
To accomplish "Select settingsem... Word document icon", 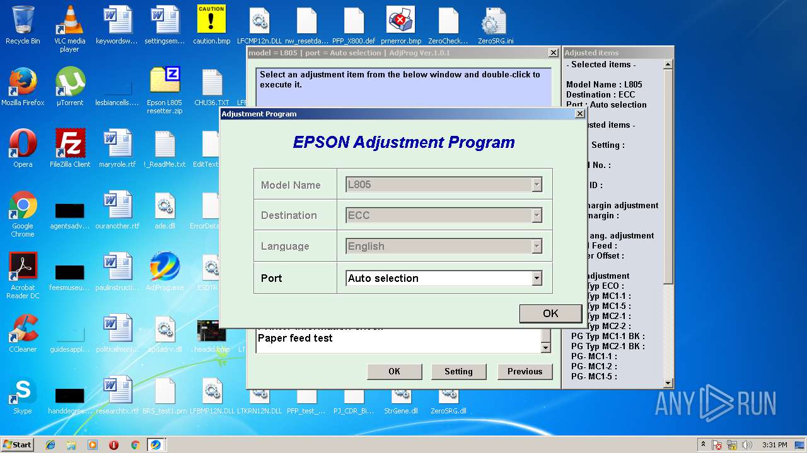I will click(165, 25).
